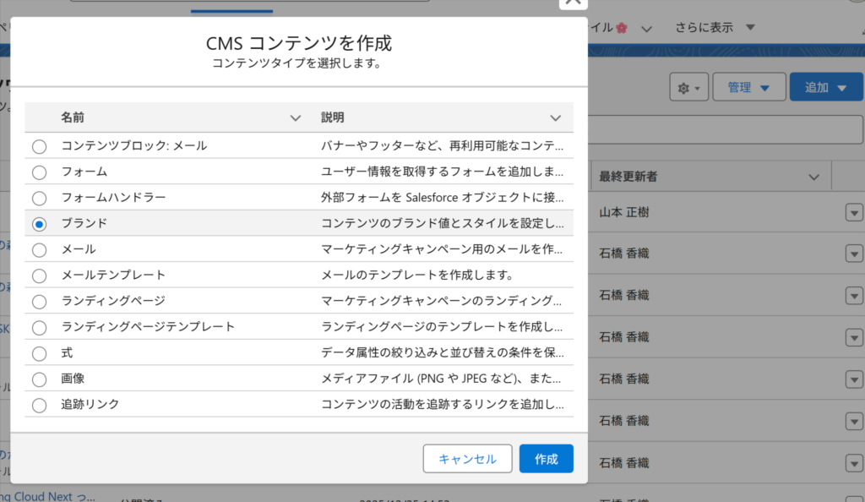The image size is (865, 502).
Task: Open the 管理 dropdown button
Action: [749, 87]
